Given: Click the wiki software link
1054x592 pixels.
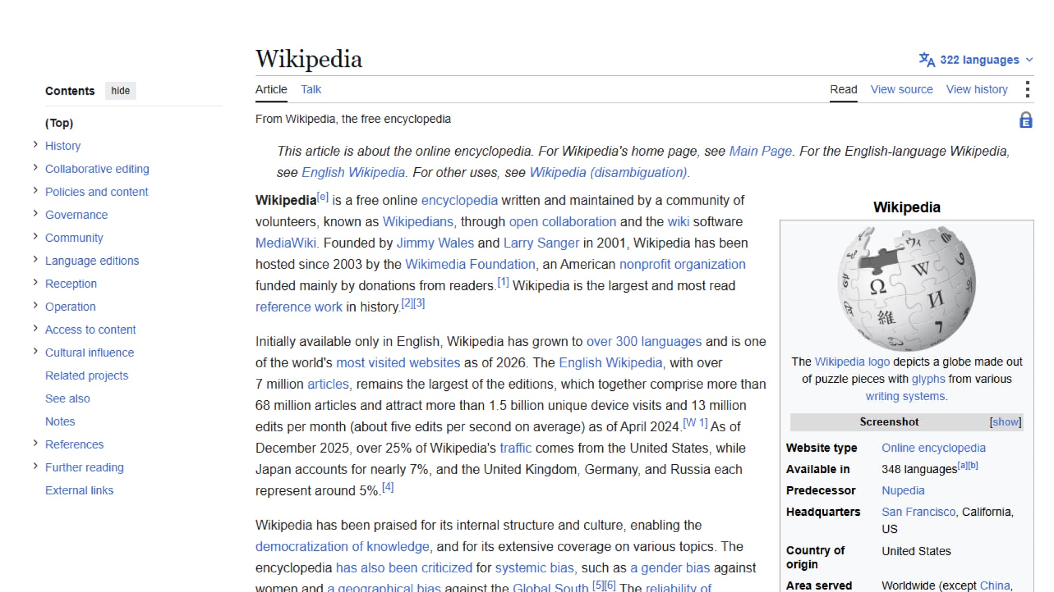Looking at the screenshot, I should click(678, 222).
